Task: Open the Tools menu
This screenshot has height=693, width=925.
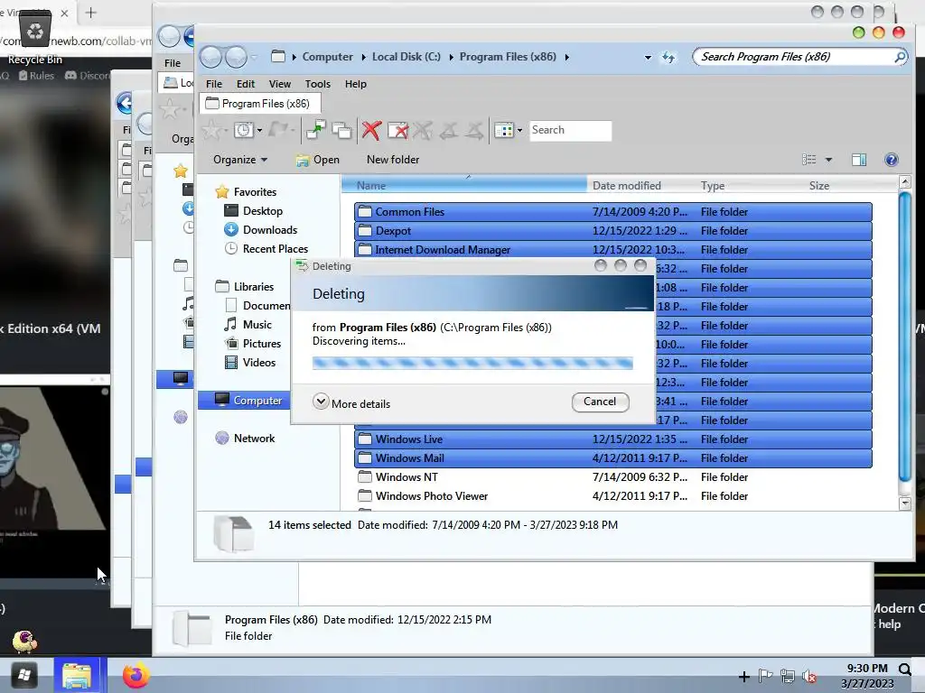Action: (317, 84)
